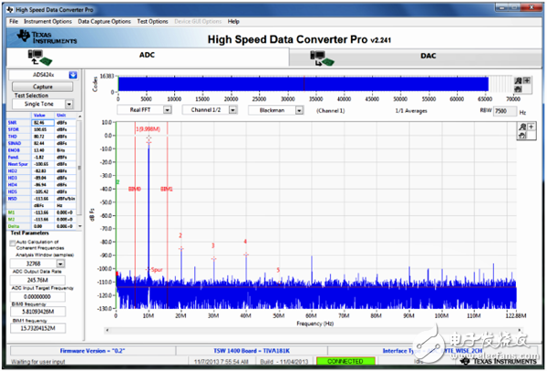Screen dimensions: 547x371
Task: Click the Capture button
Action: click(x=43, y=87)
